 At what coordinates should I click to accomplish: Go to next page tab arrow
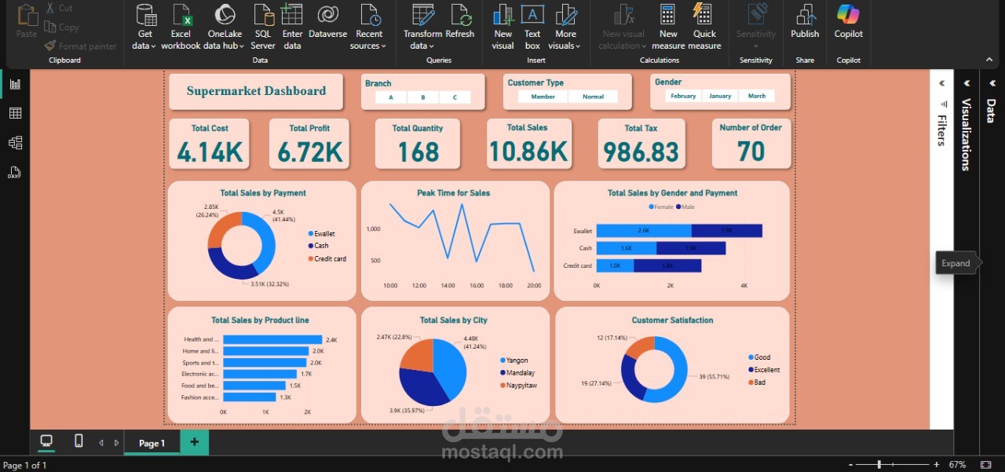coord(117,443)
